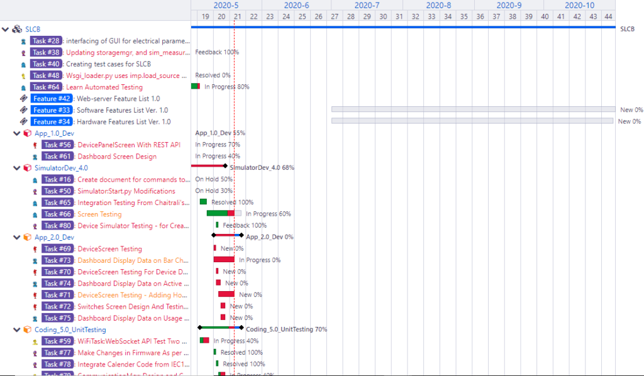Click the feature icon next to Feature #34

23,121
